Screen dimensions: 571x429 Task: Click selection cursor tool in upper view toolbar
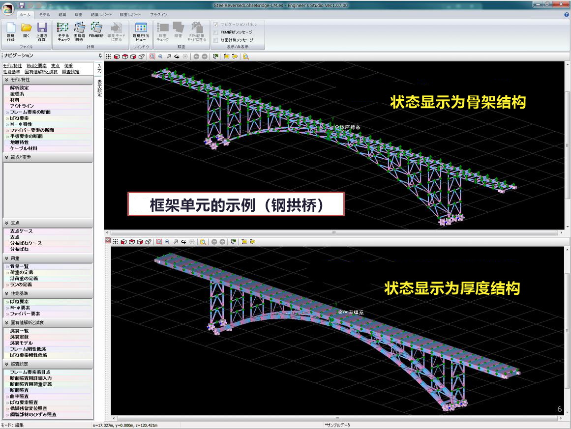(x=216, y=57)
